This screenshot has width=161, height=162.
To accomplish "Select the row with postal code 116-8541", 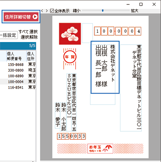I will click(x=18, y=87).
